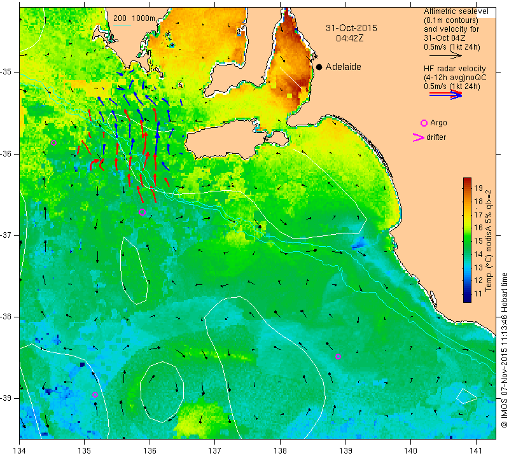Click the 11 tick on temperature color bar

[478, 294]
